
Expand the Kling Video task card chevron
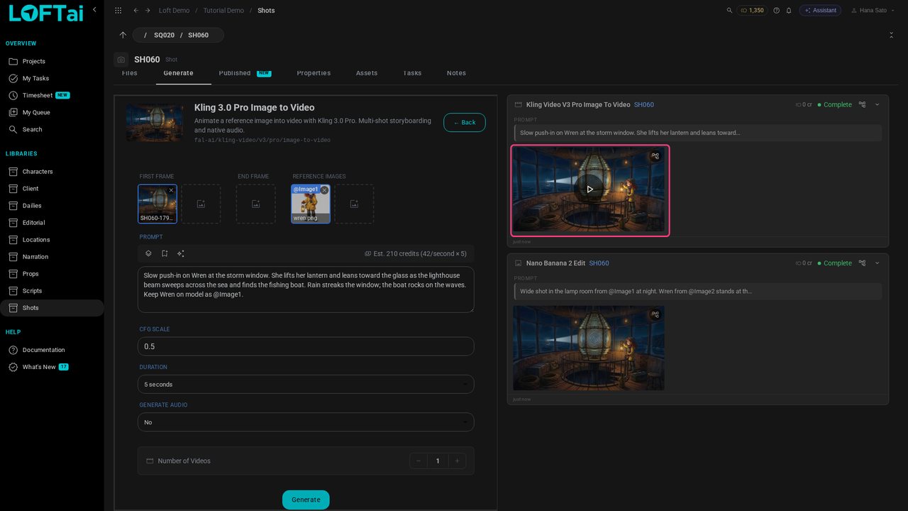(x=877, y=104)
